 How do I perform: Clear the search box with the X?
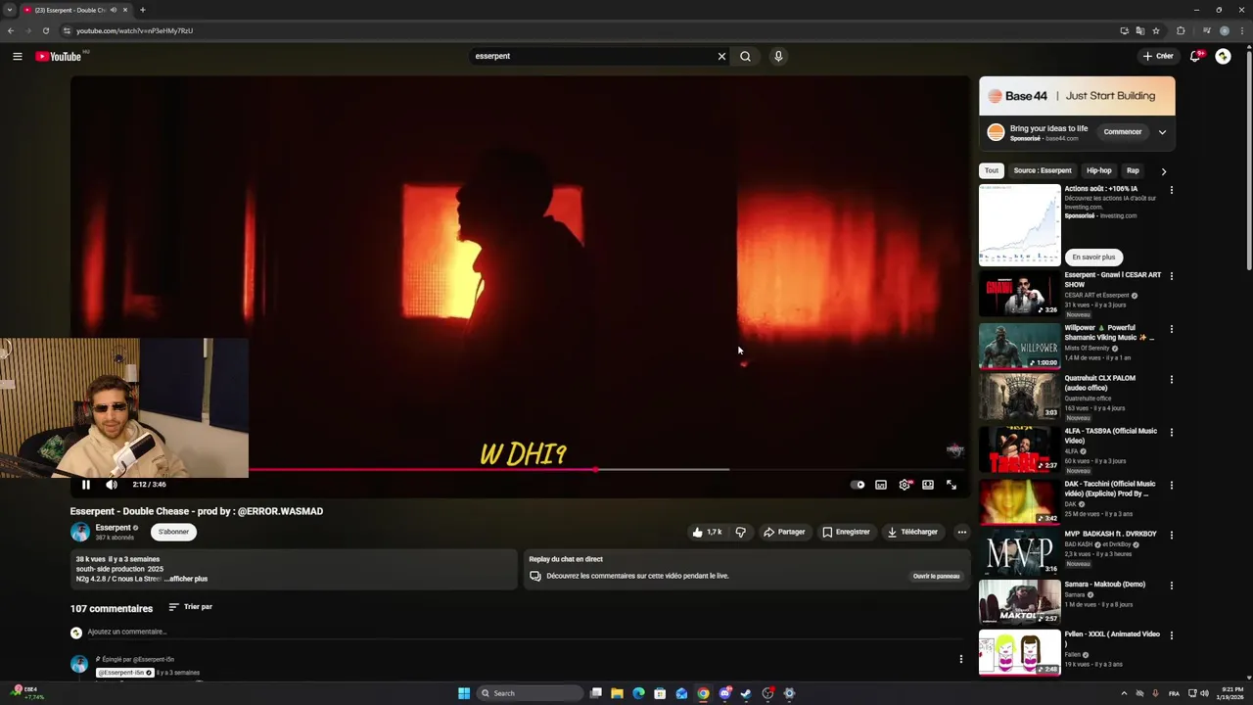721,56
